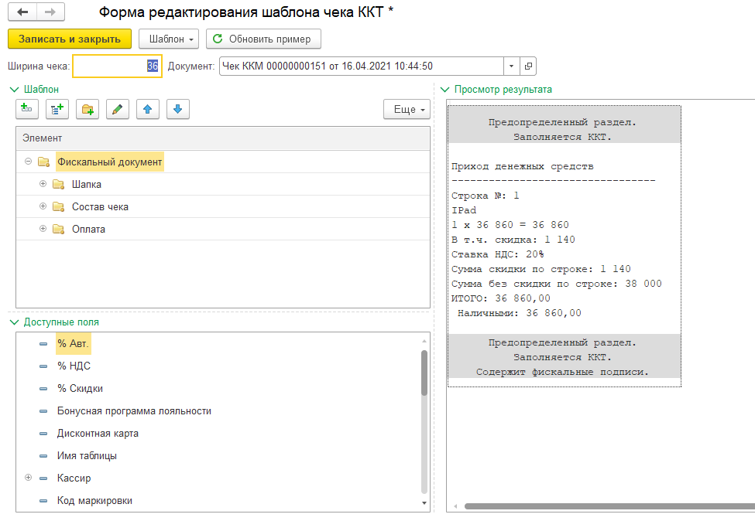Collapse the Шаблон section

[15, 90]
